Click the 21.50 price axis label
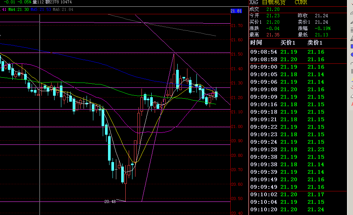Screen dimensions: 353x215 coord(237,54)
